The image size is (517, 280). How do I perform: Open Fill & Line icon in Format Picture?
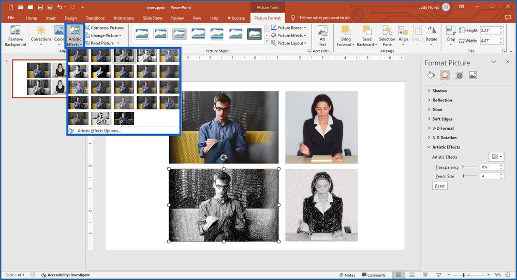pos(431,75)
